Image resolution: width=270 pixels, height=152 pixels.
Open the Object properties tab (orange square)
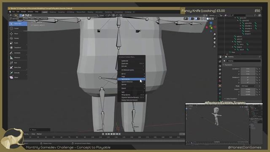tap(220, 86)
